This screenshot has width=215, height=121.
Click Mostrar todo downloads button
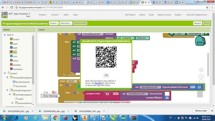click(201, 111)
